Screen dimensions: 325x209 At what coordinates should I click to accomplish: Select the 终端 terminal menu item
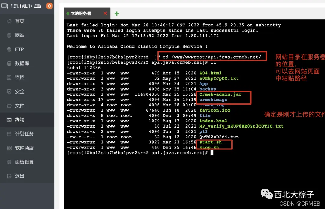click(27, 120)
